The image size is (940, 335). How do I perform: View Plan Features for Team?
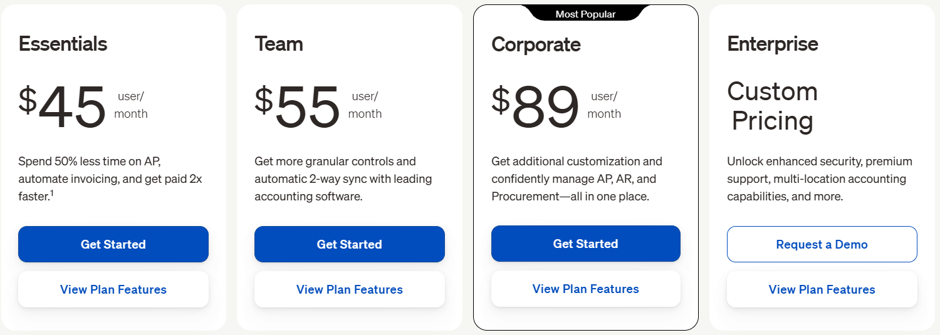point(349,289)
